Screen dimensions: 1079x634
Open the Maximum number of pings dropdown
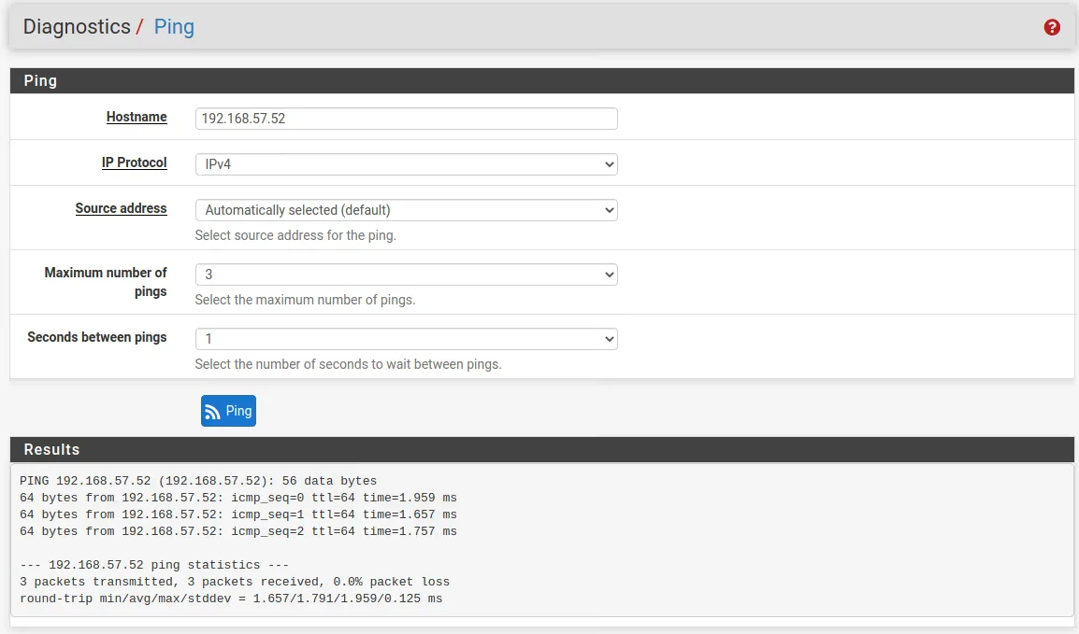[406, 275]
